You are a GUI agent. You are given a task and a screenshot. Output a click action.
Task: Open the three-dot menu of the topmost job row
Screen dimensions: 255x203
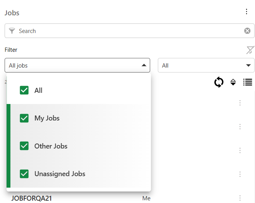(240, 103)
